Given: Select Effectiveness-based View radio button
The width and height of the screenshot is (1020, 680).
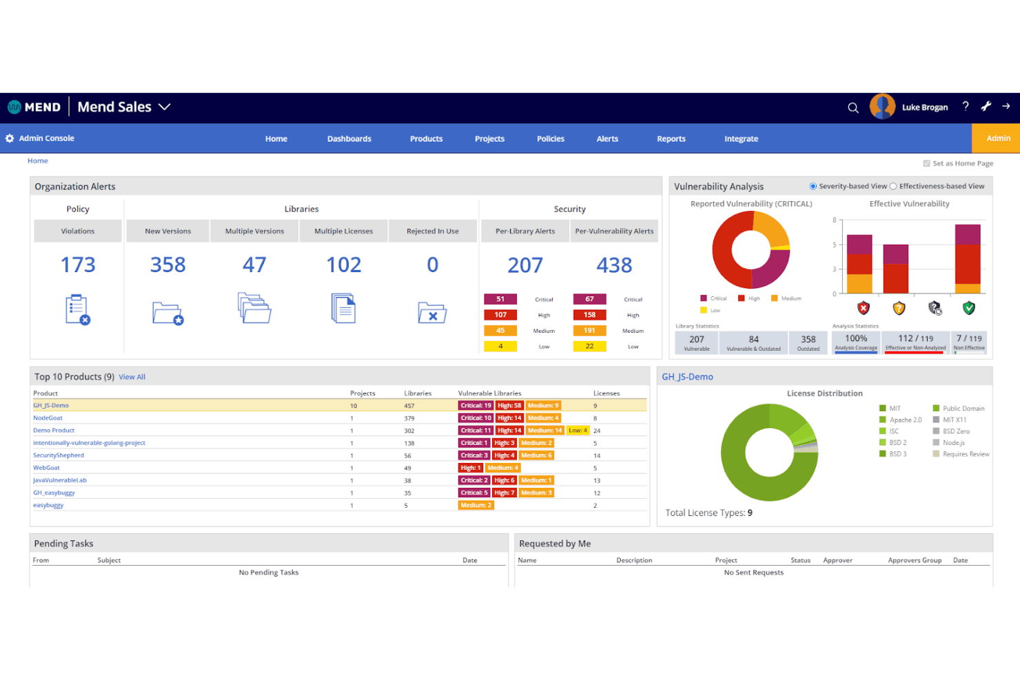Looking at the screenshot, I should tap(893, 186).
